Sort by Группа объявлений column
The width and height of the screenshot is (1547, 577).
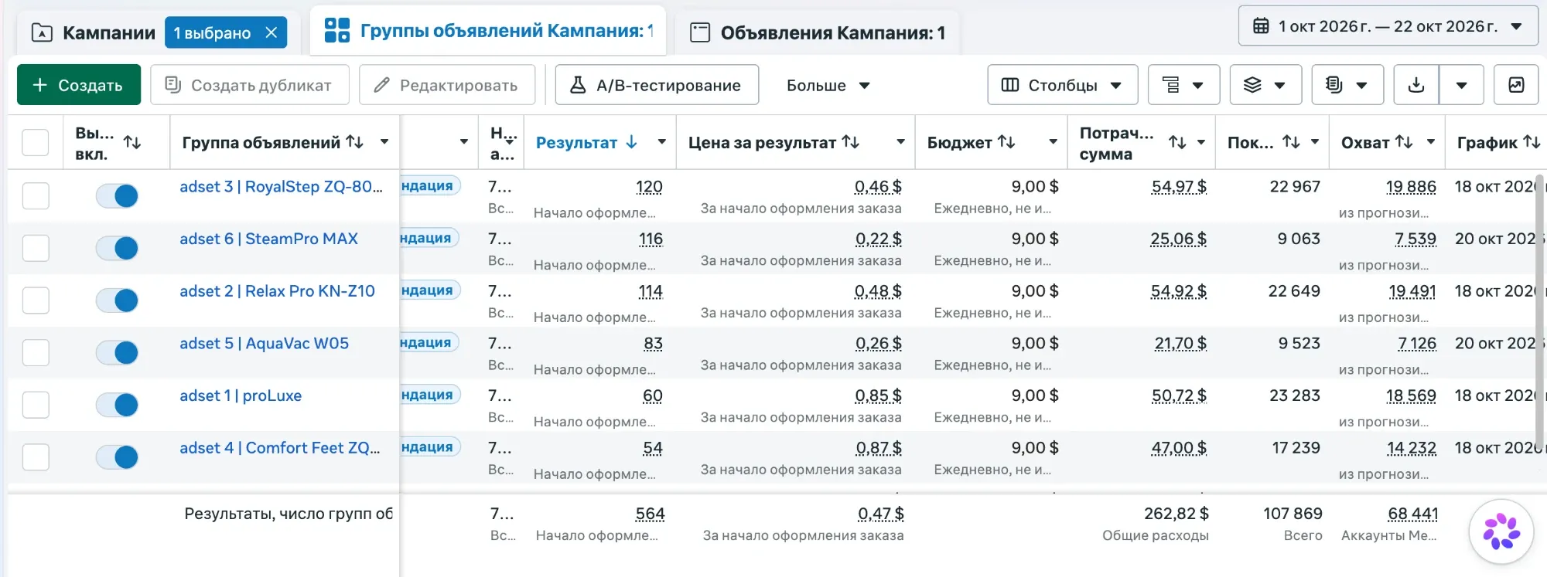355,142
